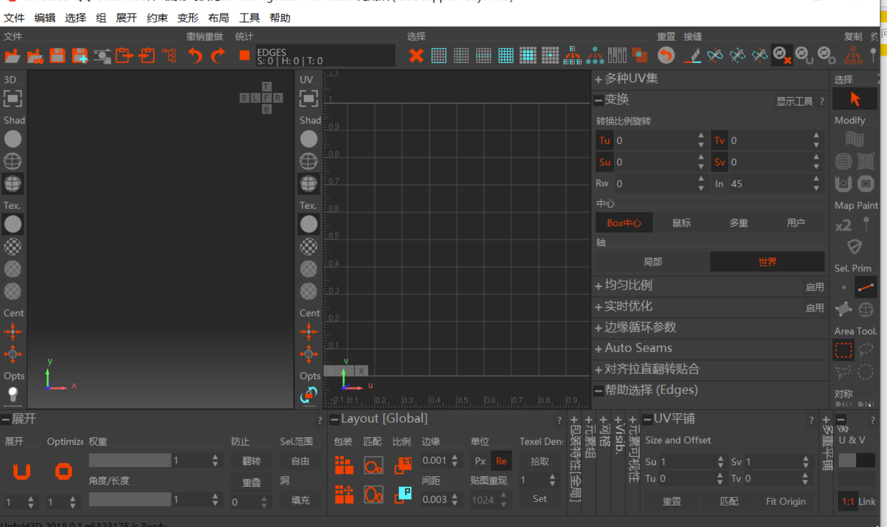
Task: Expand the 实时优化 section
Action: tap(598, 307)
